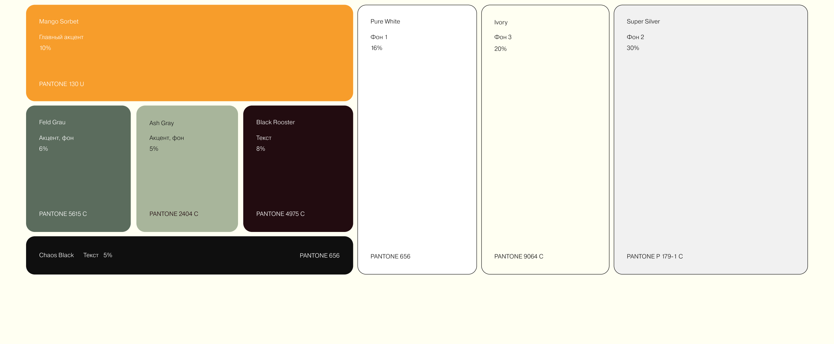Viewport: 834px width, 344px height.
Task: Click the PANTONE 5615 C label
Action: (x=63, y=214)
